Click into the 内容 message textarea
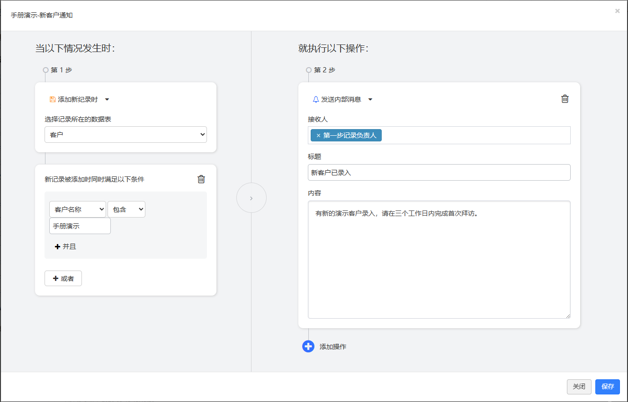The height and width of the screenshot is (402, 628). tap(439, 260)
